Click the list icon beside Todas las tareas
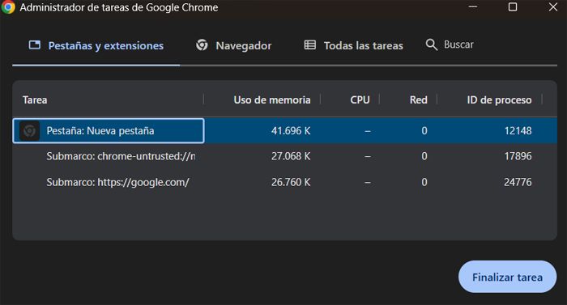 (310, 44)
